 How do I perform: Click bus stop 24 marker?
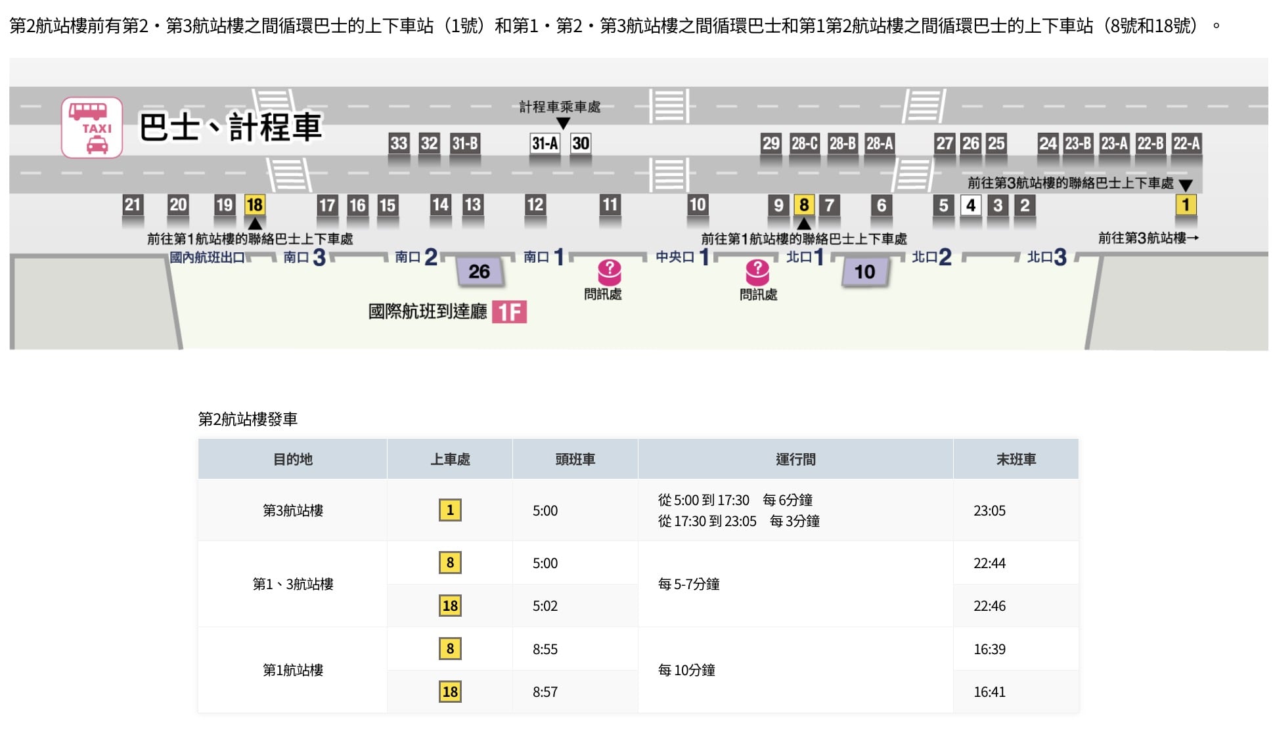[1048, 143]
